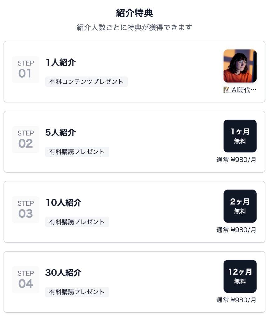Follow the AI時代… content link
This screenshot has height=318, width=270.
point(240,90)
